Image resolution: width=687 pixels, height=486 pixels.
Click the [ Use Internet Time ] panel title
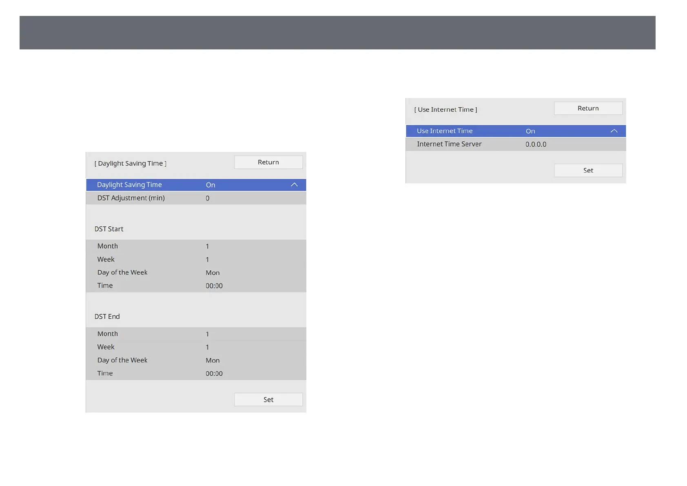point(445,109)
